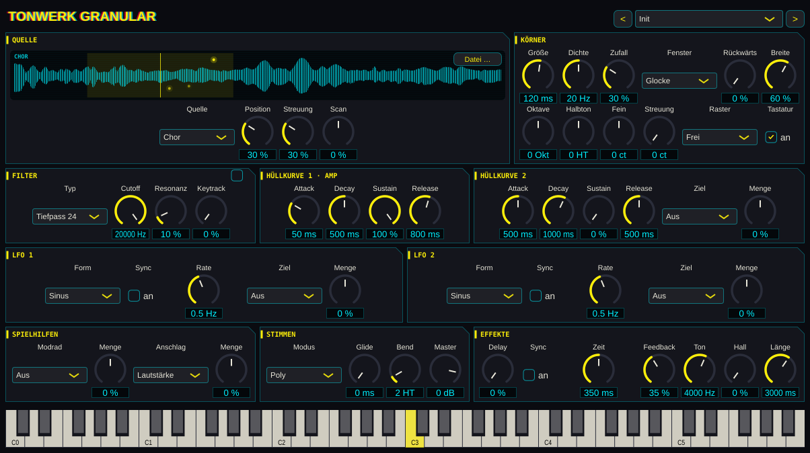Open the Quelle dropdown set to Chor
This screenshot has height=453, width=810.
(197, 137)
